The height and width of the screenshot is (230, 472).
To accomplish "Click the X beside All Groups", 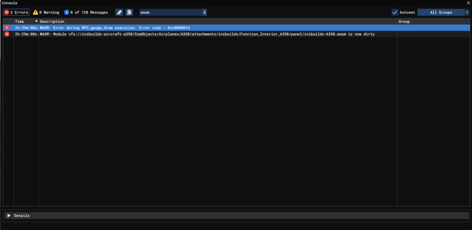I will tap(467, 12).
